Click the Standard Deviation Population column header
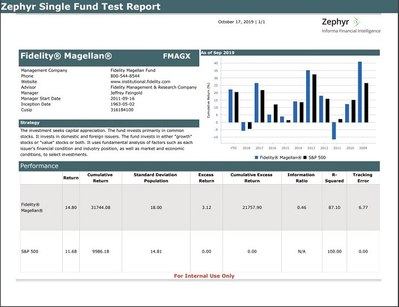Viewport: 399px width, 307px height. [x=156, y=178]
